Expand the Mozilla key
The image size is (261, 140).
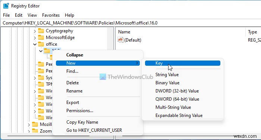(29, 124)
